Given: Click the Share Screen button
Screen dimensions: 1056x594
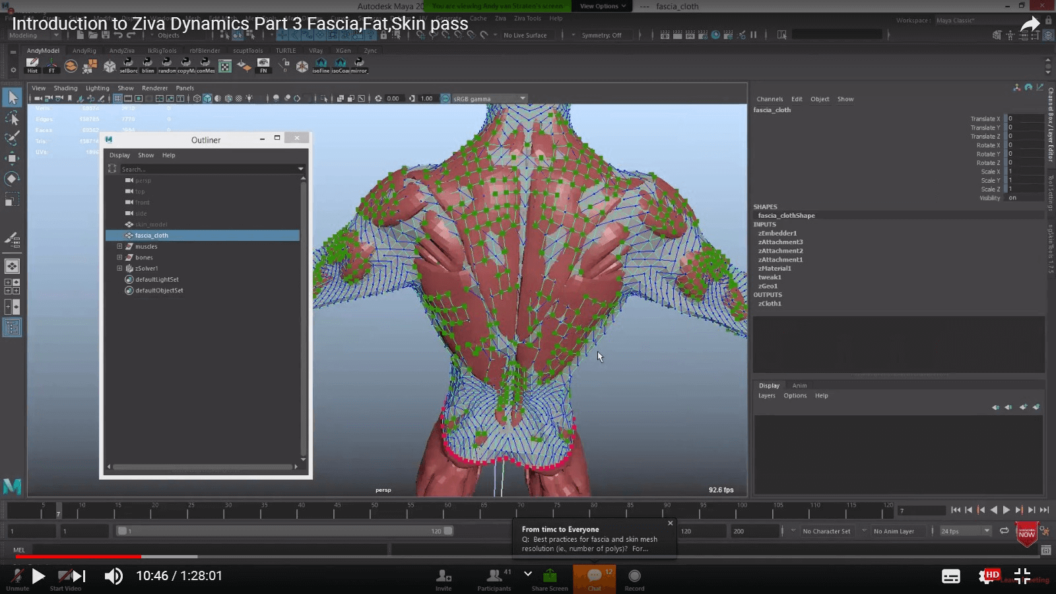Looking at the screenshot, I should pos(549,578).
